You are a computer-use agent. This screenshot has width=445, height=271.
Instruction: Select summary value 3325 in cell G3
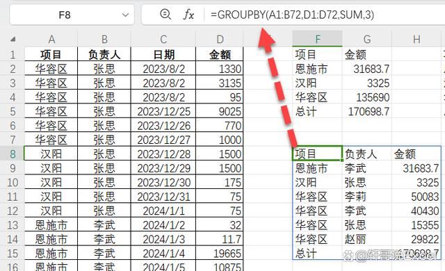point(367,83)
